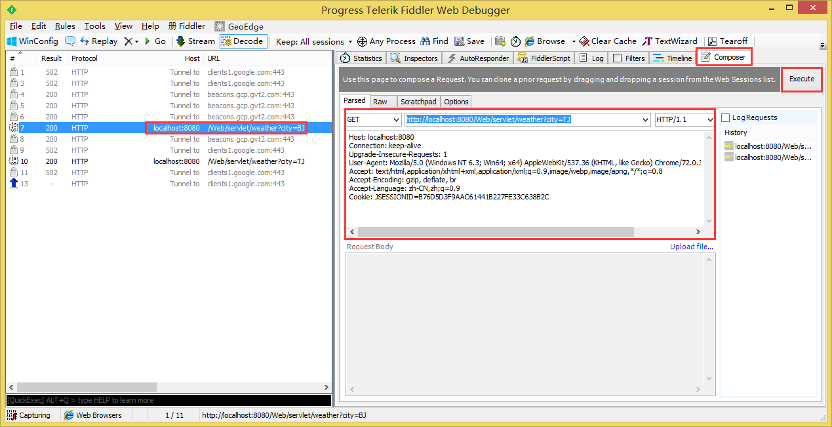832x427 pixels.
Task: Switch to the Log tab
Action: click(591, 58)
